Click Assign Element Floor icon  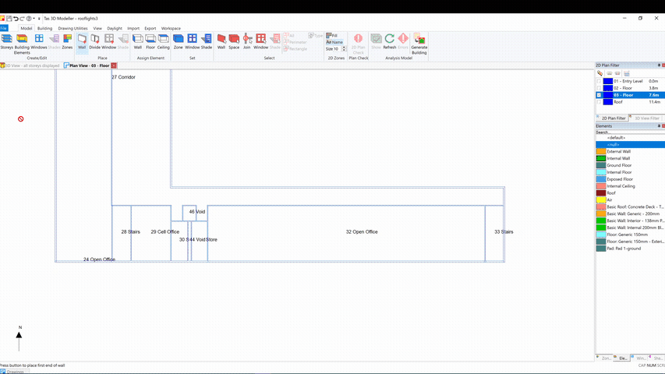coord(150,41)
